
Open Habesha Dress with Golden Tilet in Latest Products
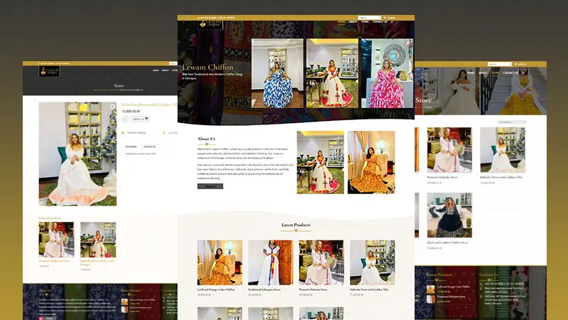pos(372,262)
